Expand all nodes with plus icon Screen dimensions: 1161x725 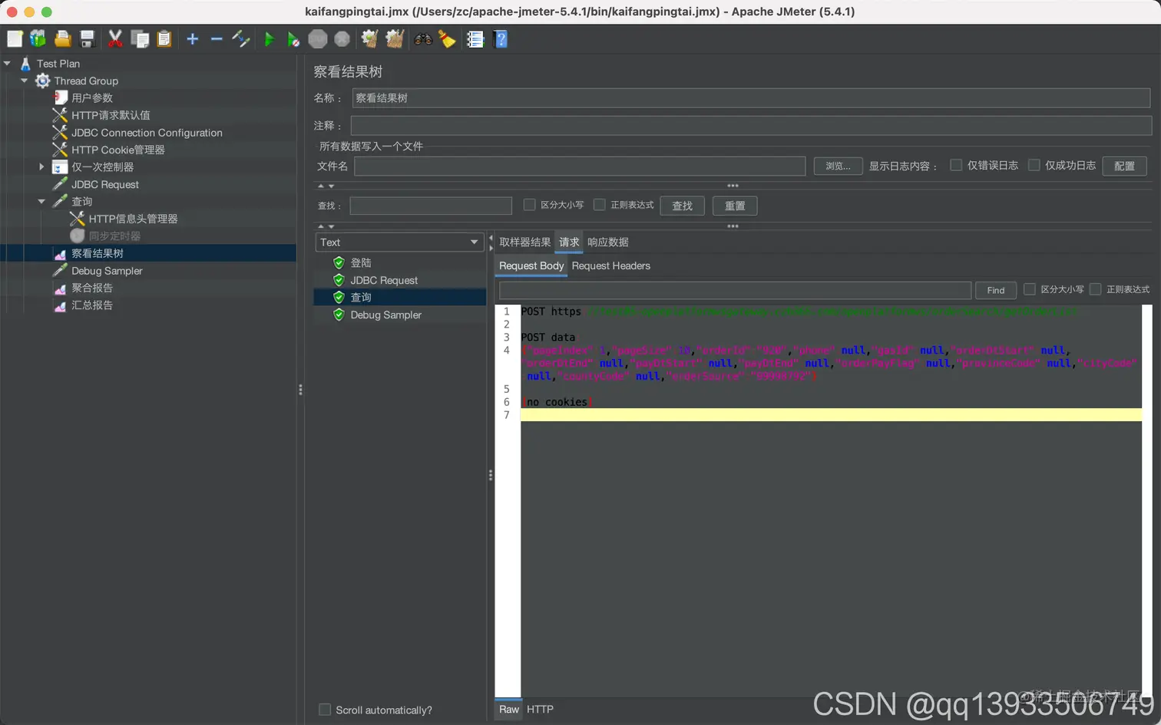pyautogui.click(x=193, y=38)
